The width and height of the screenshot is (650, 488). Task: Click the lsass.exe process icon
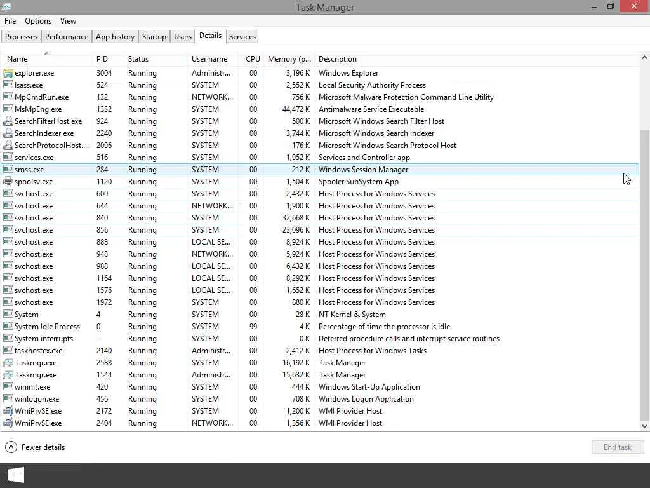8,85
